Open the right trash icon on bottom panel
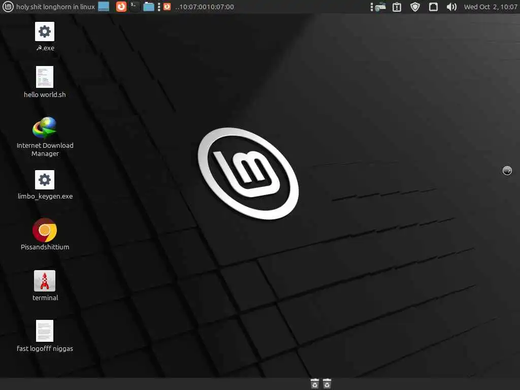 click(x=327, y=384)
